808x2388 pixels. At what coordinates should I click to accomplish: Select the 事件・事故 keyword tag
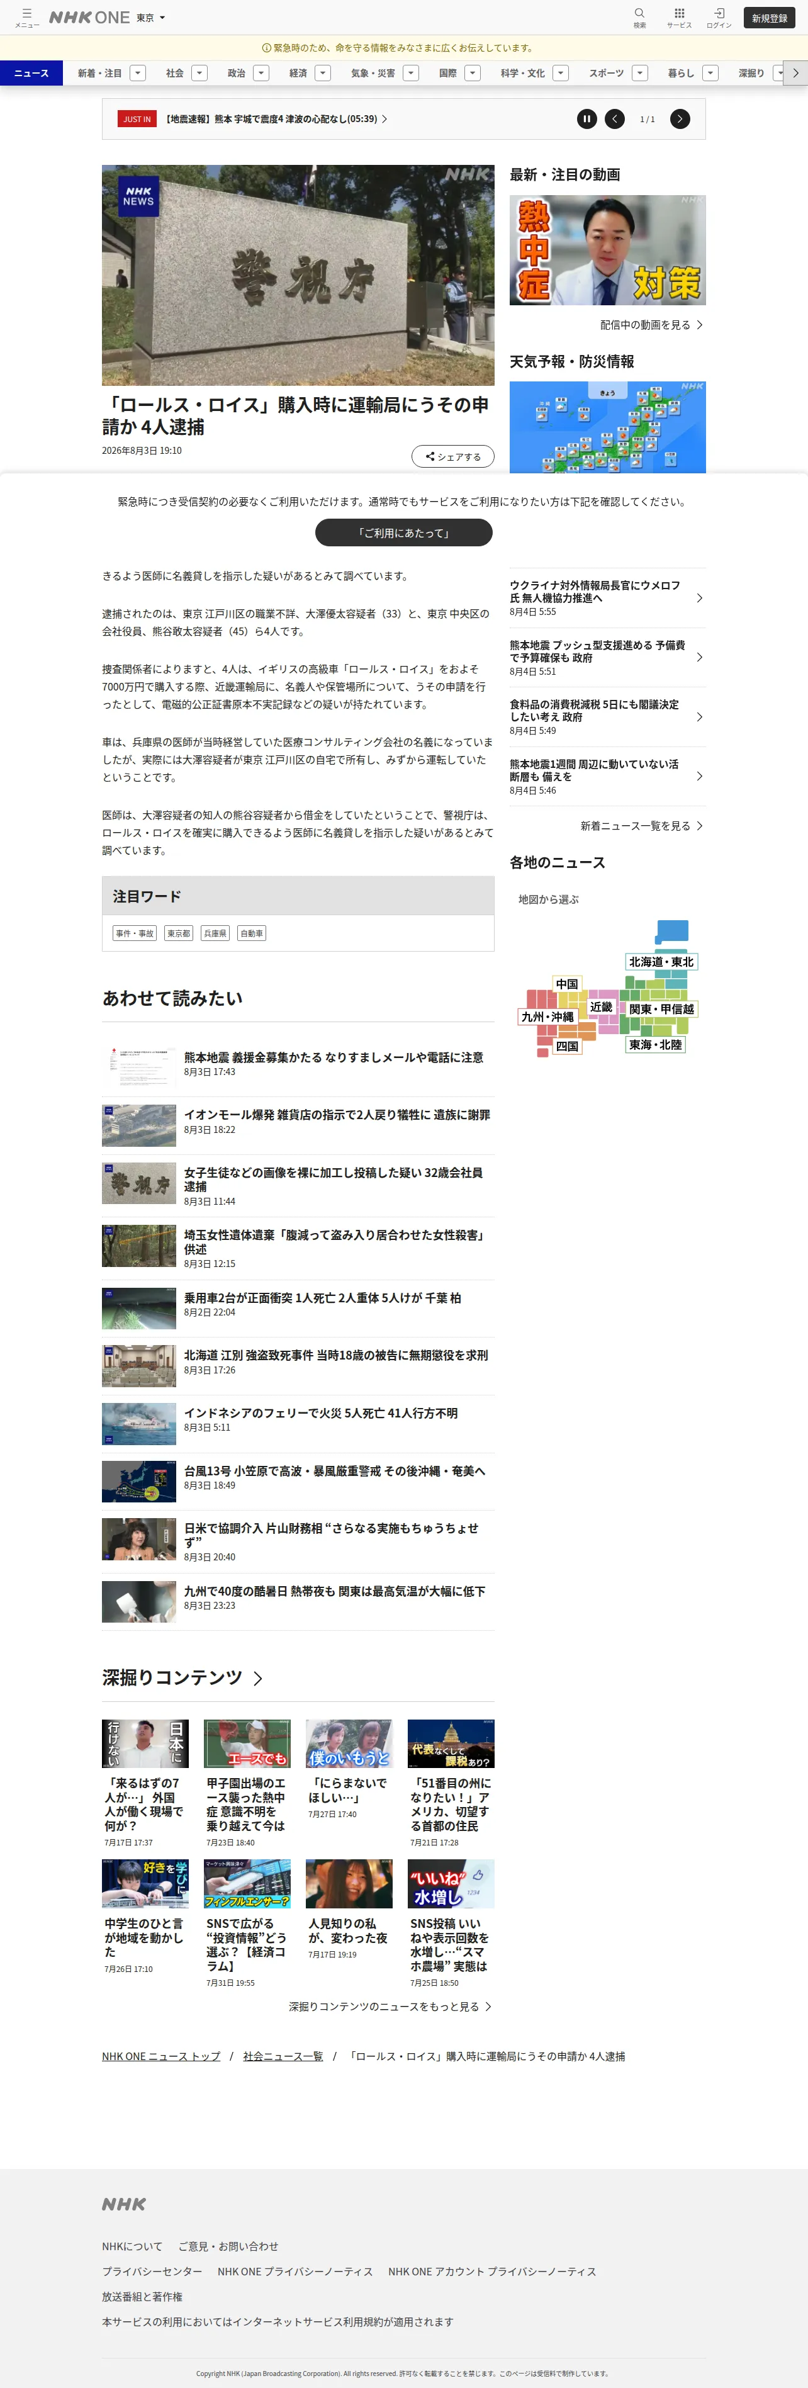[x=135, y=933]
